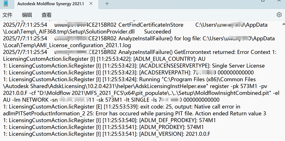Click '[ACADLICENSESERVERTYPE]' label
Screen dimensions: 285x141
175,66
